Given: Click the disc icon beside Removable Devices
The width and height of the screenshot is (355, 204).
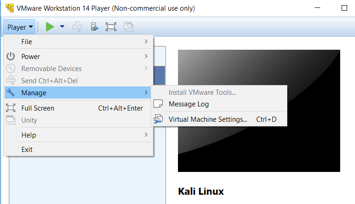Looking at the screenshot, I should pyautogui.click(x=11, y=68).
